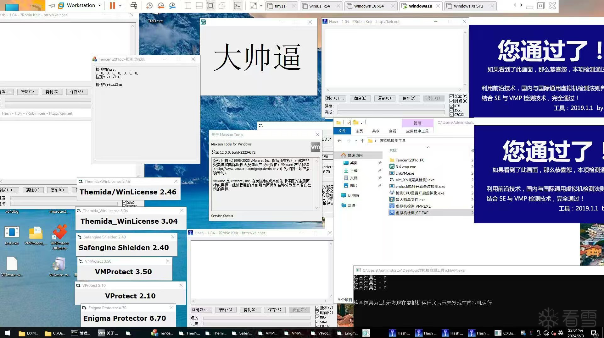Toggle MD5 checkbox in top-right Hash window
Image resolution: width=604 pixels, height=338 pixels.
[x=452, y=106]
